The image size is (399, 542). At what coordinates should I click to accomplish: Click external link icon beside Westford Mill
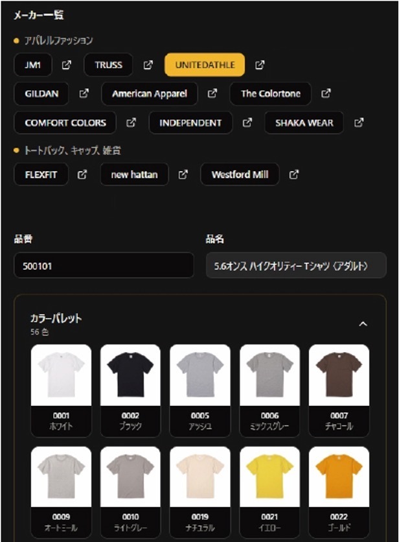coord(294,174)
